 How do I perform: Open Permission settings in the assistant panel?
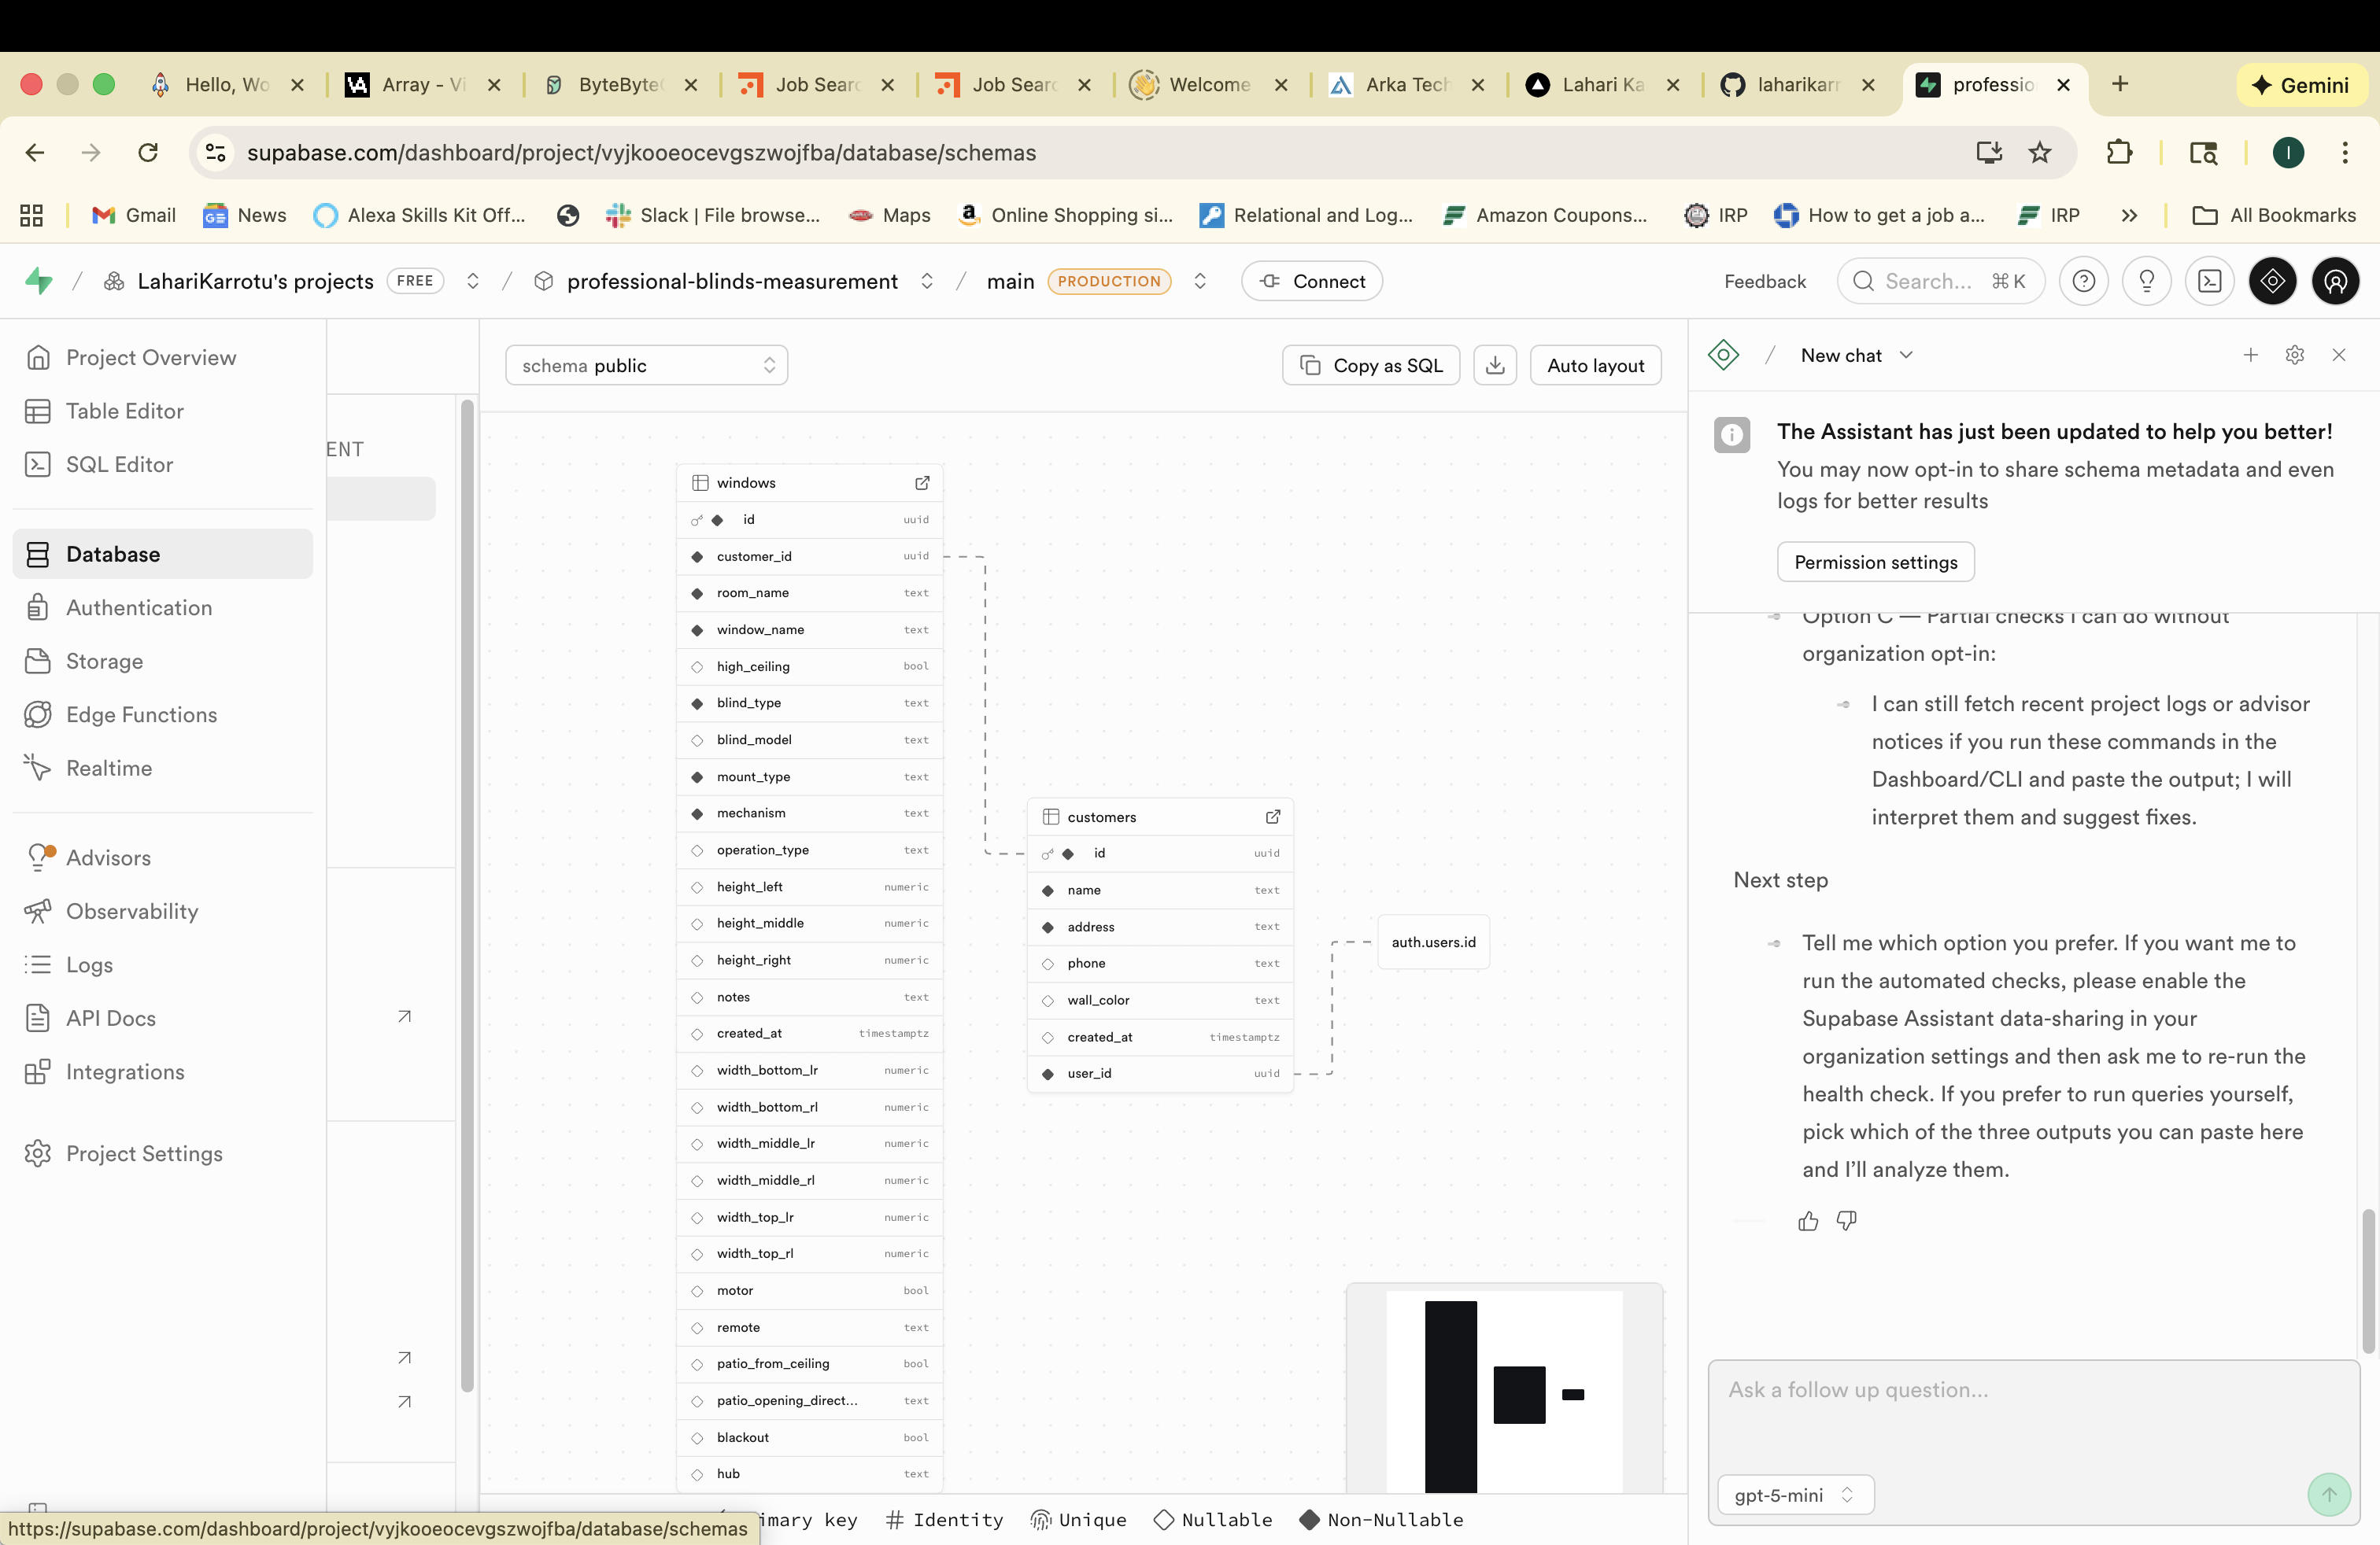pos(1876,562)
